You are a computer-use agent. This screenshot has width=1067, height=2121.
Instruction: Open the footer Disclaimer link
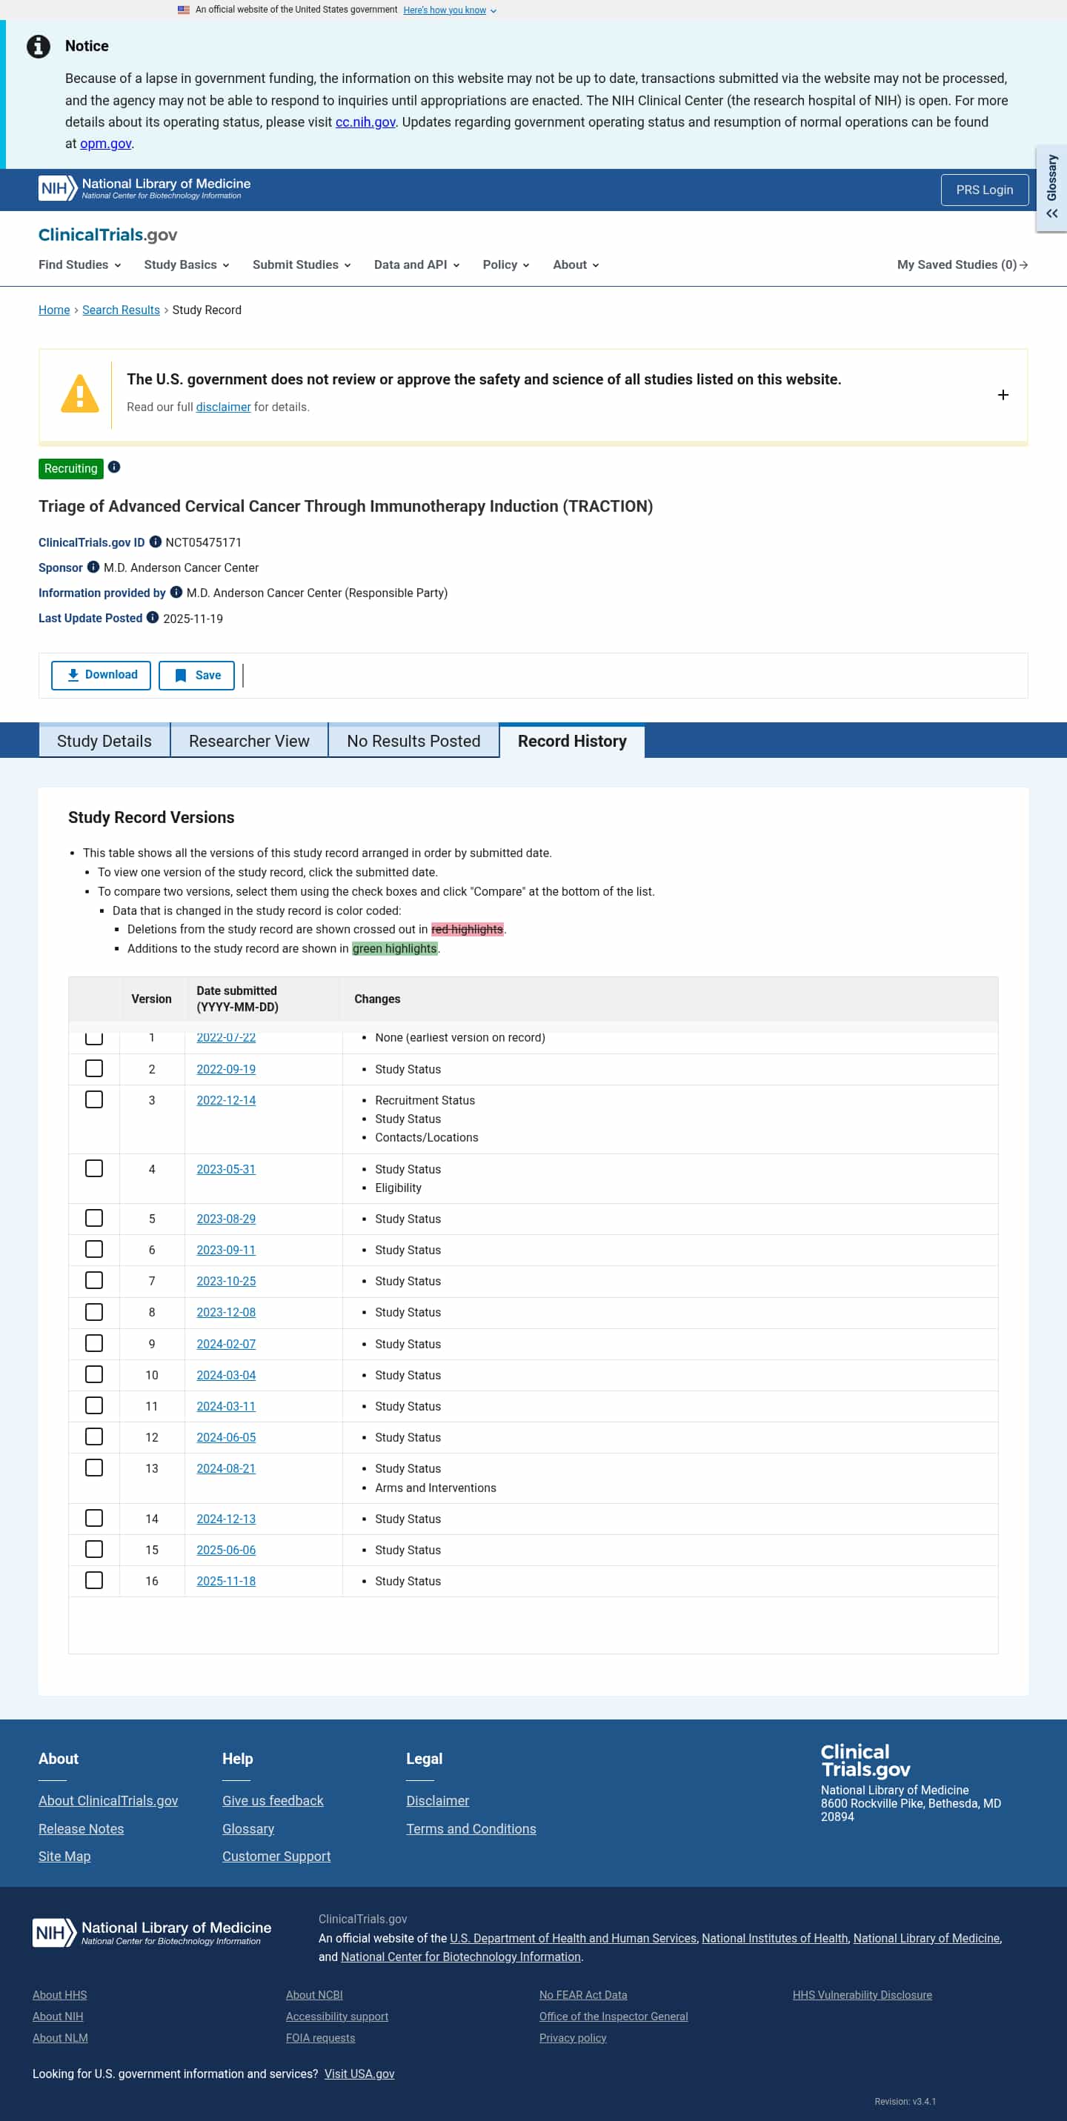click(438, 1801)
